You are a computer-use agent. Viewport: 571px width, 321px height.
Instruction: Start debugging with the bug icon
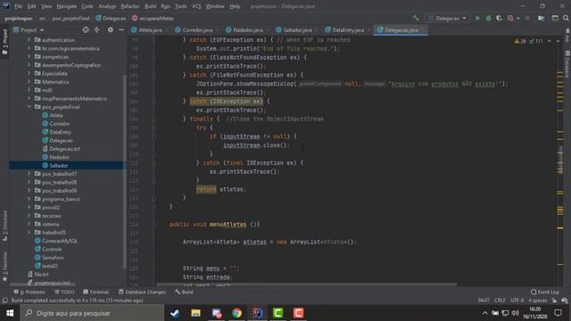click(x=488, y=18)
